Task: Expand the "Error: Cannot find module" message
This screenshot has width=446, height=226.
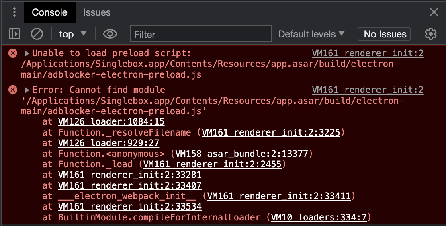Action: (27, 90)
